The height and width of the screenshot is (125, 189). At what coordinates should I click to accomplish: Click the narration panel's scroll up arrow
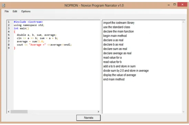183,22
